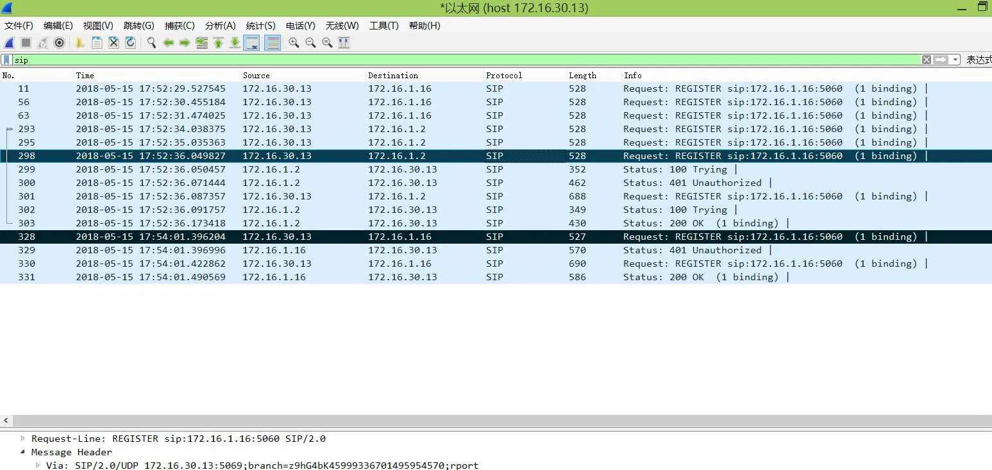Image resolution: width=992 pixels, height=470 pixels.
Task: Open the filter history dropdown arrow
Action: click(955, 59)
